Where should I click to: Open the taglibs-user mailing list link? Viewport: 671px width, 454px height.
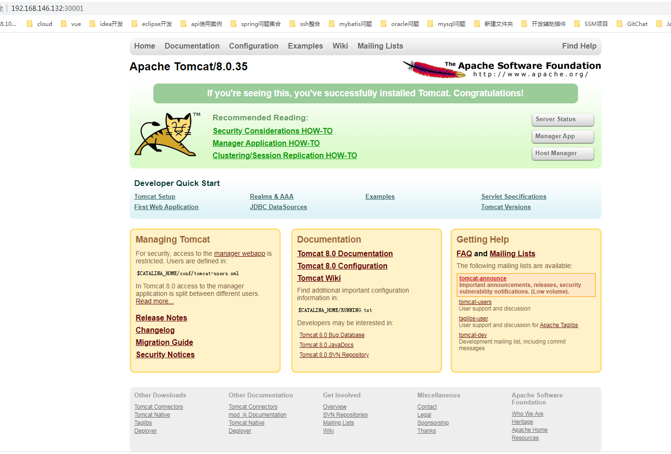click(x=473, y=319)
